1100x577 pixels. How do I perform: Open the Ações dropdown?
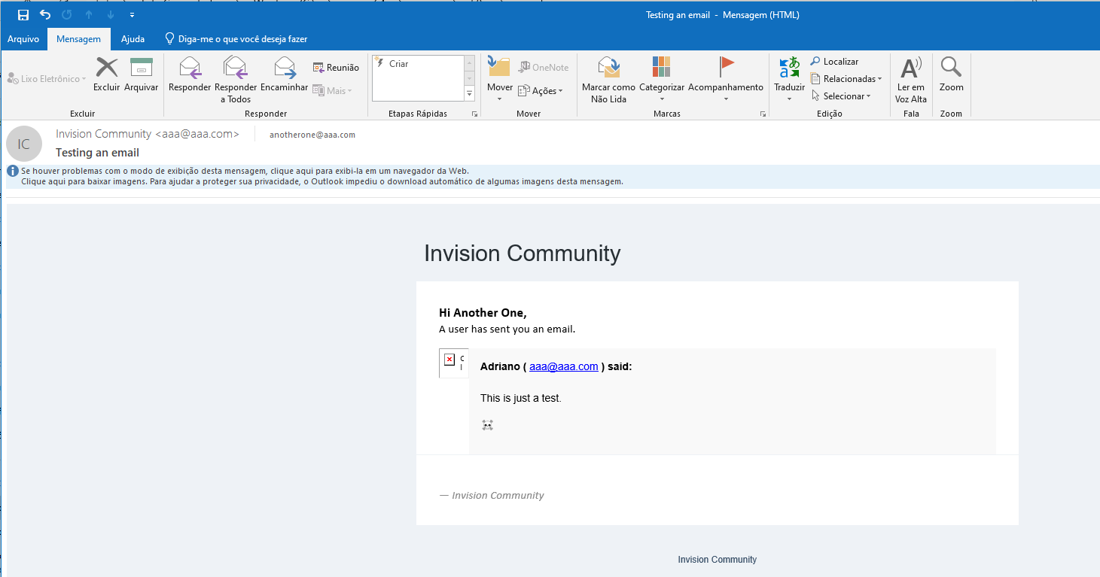click(x=541, y=91)
